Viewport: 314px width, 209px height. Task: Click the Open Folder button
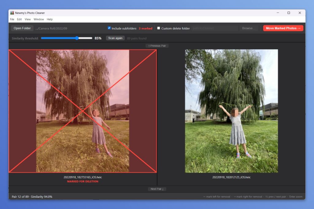[22, 28]
